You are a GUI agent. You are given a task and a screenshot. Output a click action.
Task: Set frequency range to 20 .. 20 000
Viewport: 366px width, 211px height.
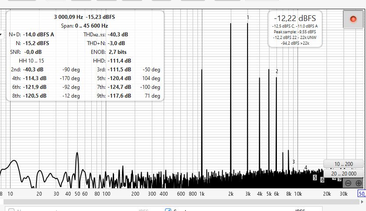[344, 174]
